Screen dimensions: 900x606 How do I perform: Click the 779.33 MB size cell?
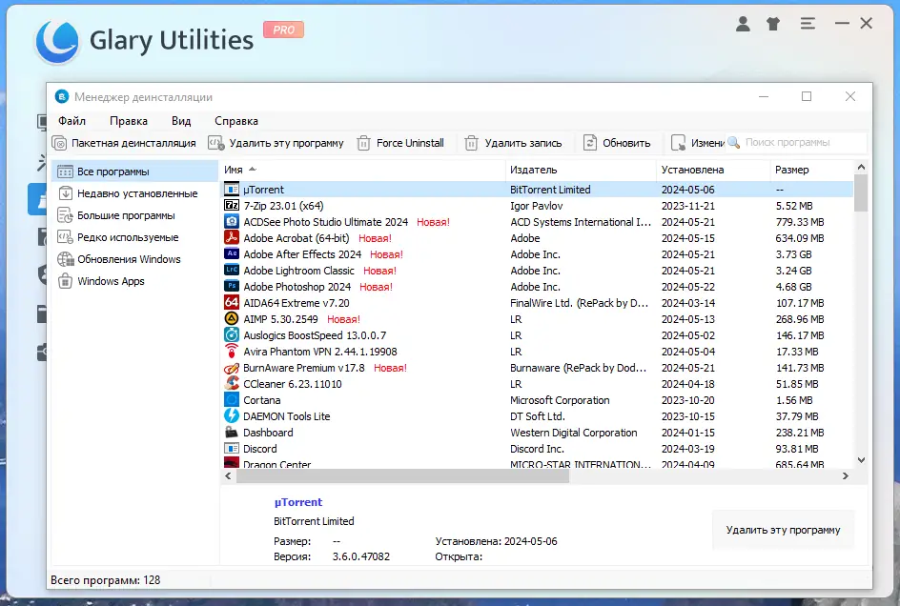coord(800,221)
